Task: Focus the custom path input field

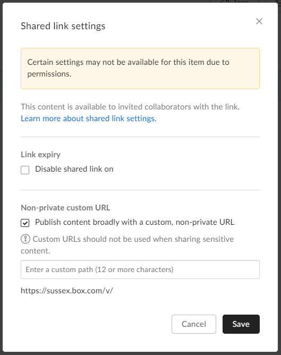Action: [140, 269]
